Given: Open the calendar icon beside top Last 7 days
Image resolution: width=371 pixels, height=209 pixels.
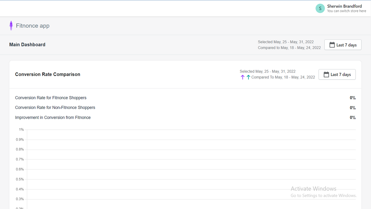Looking at the screenshot, I should point(332,44).
